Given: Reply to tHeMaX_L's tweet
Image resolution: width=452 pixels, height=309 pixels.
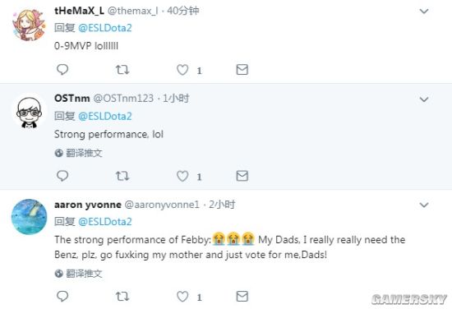Looking at the screenshot, I should [x=62, y=70].
